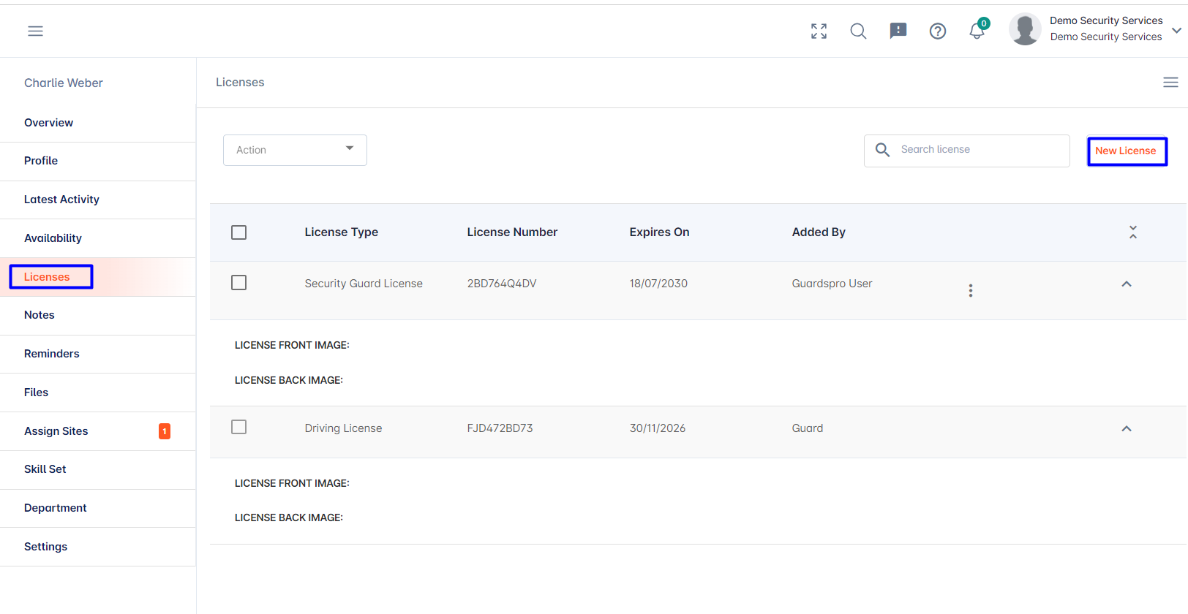This screenshot has height=614, width=1188.
Task: Open the search magnifier in the header
Action: point(858,31)
